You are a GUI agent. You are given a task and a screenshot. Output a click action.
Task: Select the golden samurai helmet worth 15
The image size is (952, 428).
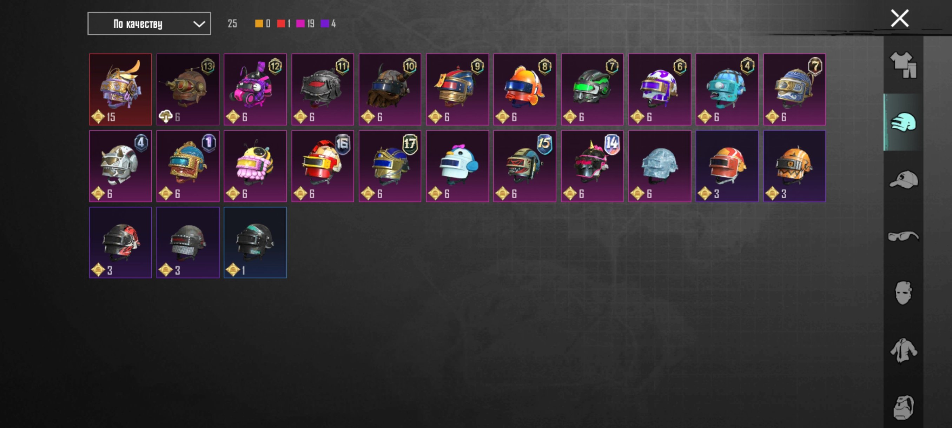120,89
